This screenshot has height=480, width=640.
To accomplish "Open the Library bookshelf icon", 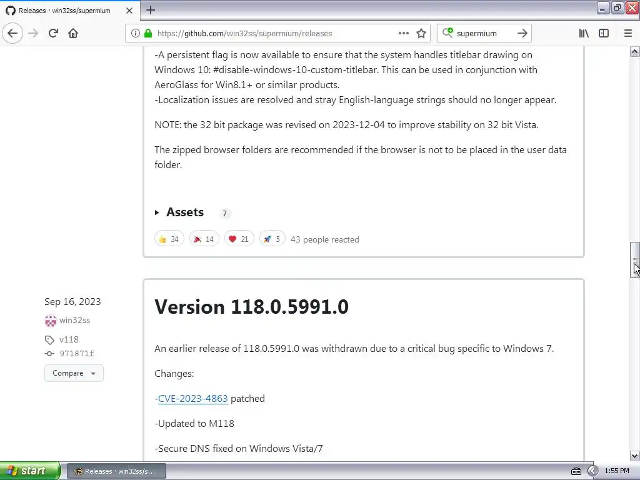I will tap(584, 33).
